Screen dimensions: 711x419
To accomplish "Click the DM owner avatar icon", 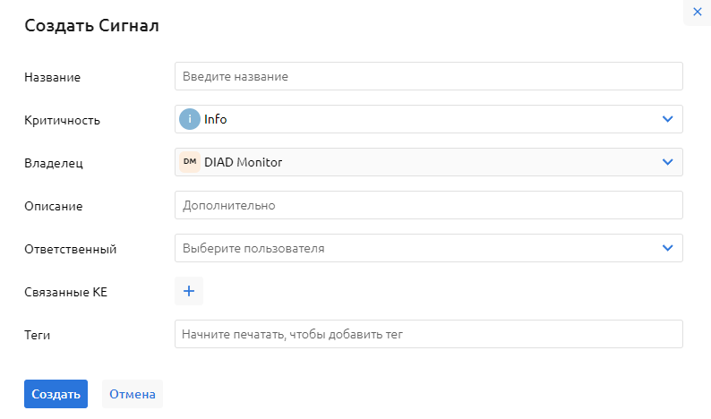I will 190,162.
